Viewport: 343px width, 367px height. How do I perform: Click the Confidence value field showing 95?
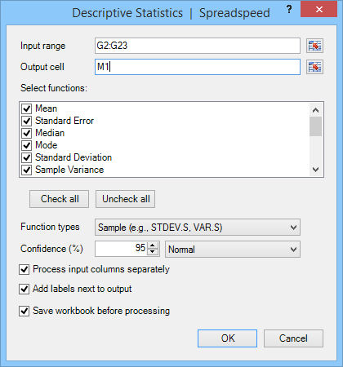pyautogui.click(x=122, y=249)
